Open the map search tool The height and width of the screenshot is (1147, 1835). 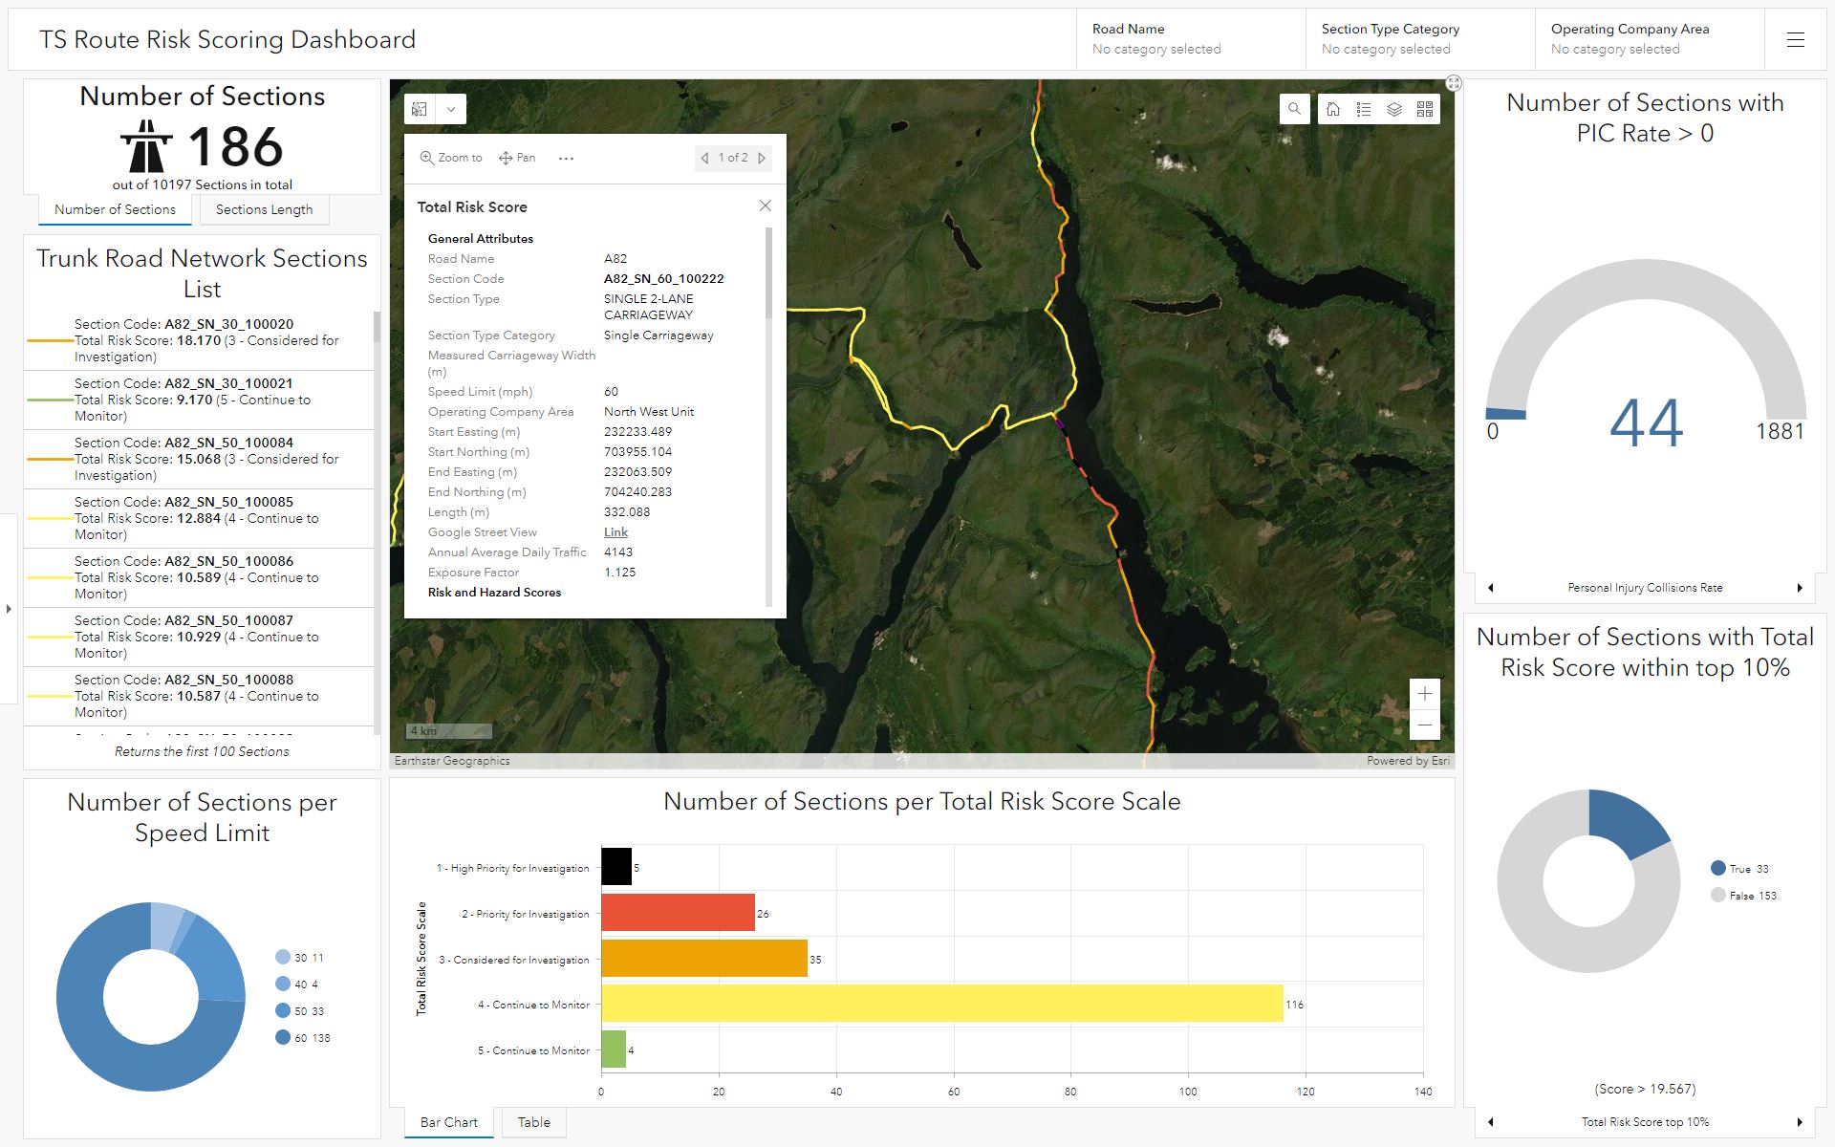[x=1294, y=109]
